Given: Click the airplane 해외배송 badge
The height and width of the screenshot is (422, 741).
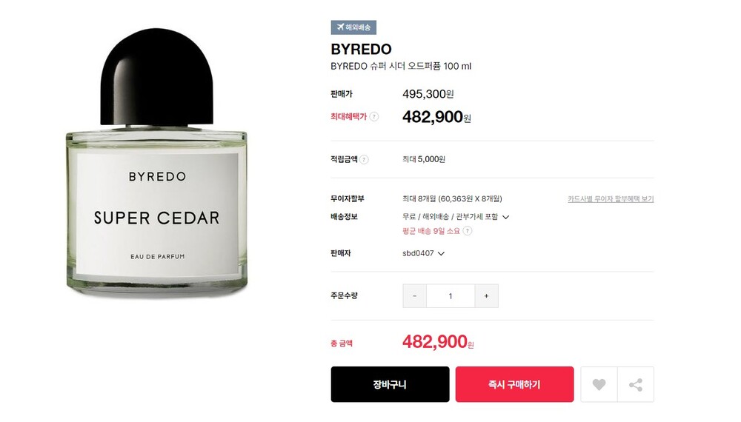Looking at the screenshot, I should pos(353,27).
